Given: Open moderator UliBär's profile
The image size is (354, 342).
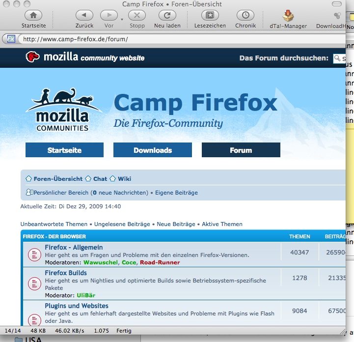Looking at the screenshot, I should [x=86, y=295].
